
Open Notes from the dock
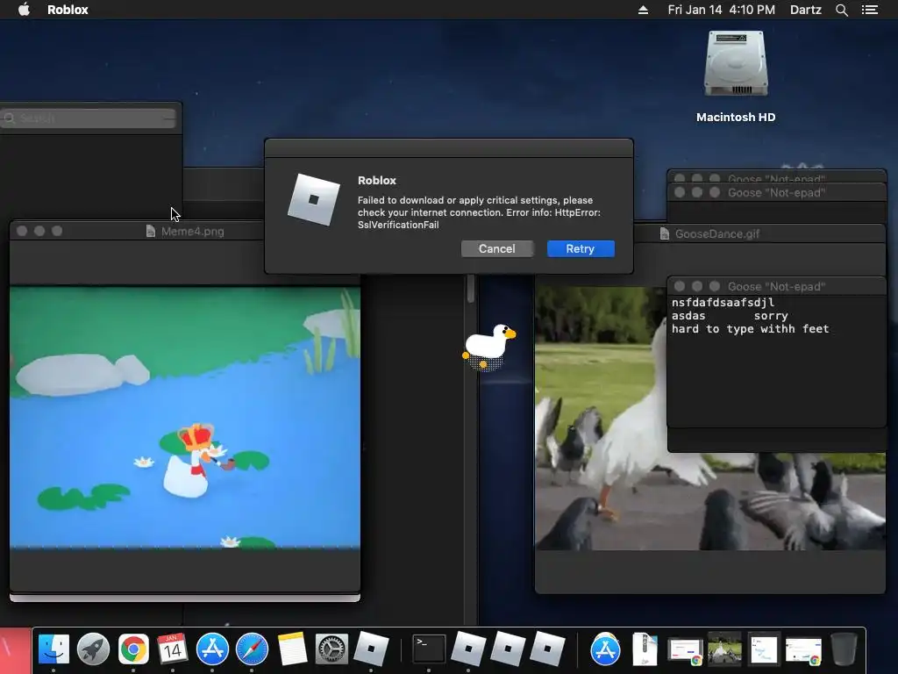click(293, 649)
